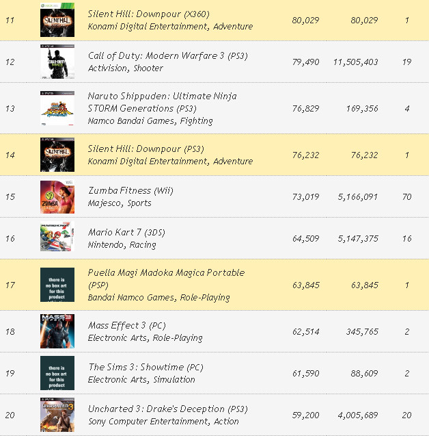Click the Silent Hill: Downpour (X360) box art
This screenshot has height=436, width=429.
(x=57, y=20)
